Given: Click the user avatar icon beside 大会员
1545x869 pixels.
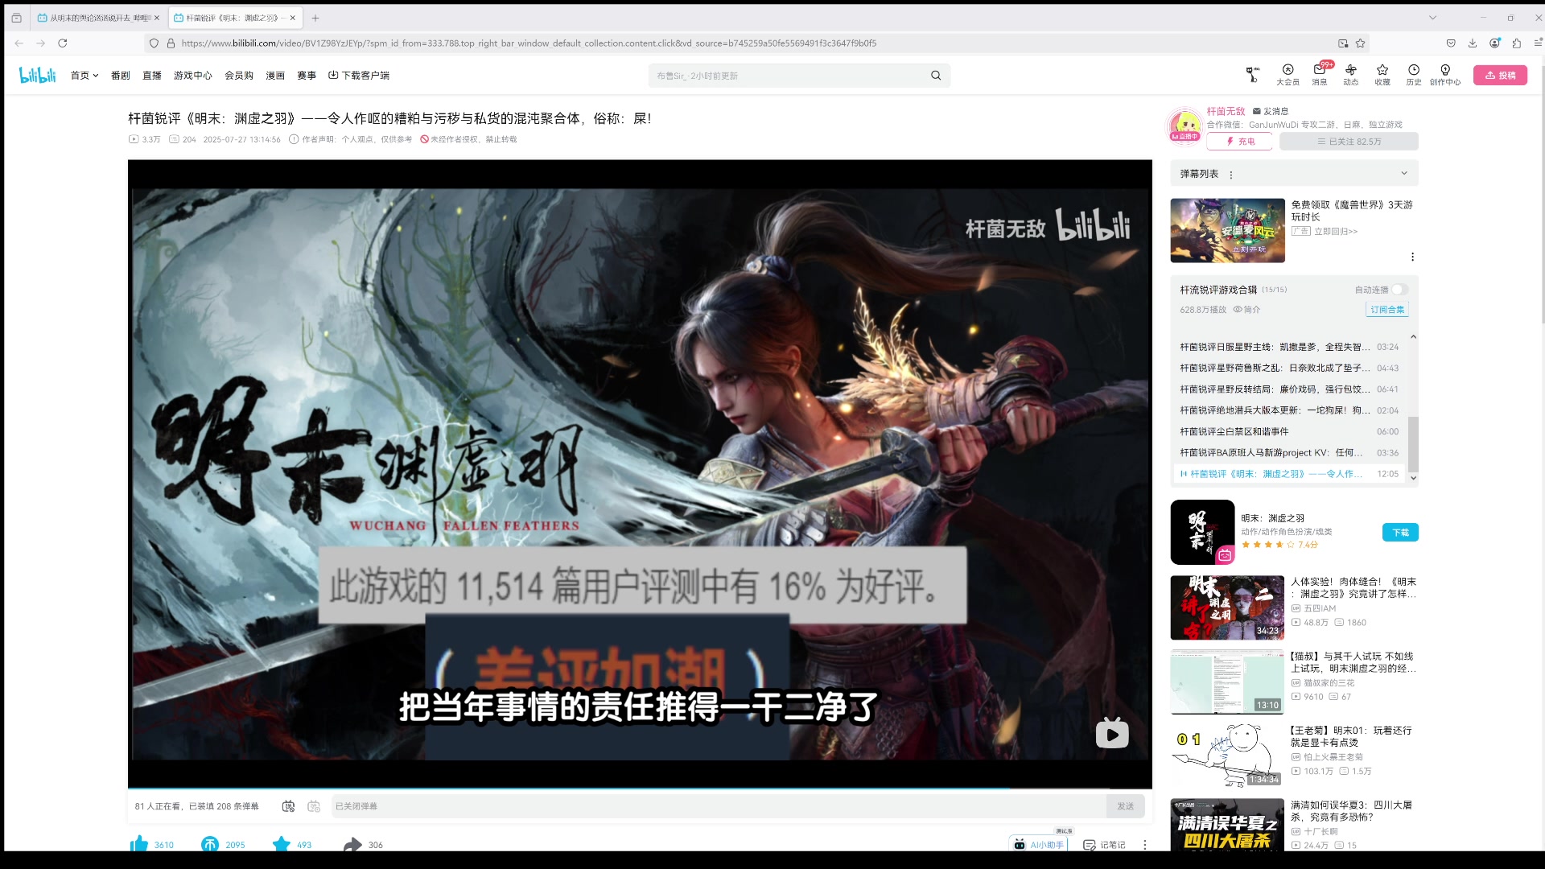Looking at the screenshot, I should point(1252,75).
